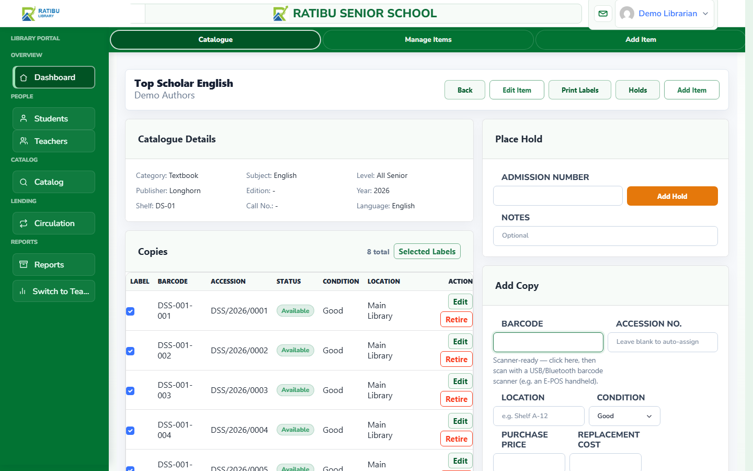Viewport: 753px width, 471px height.
Task: Click the Location input with Shelf A-12 placeholder
Action: (539, 416)
